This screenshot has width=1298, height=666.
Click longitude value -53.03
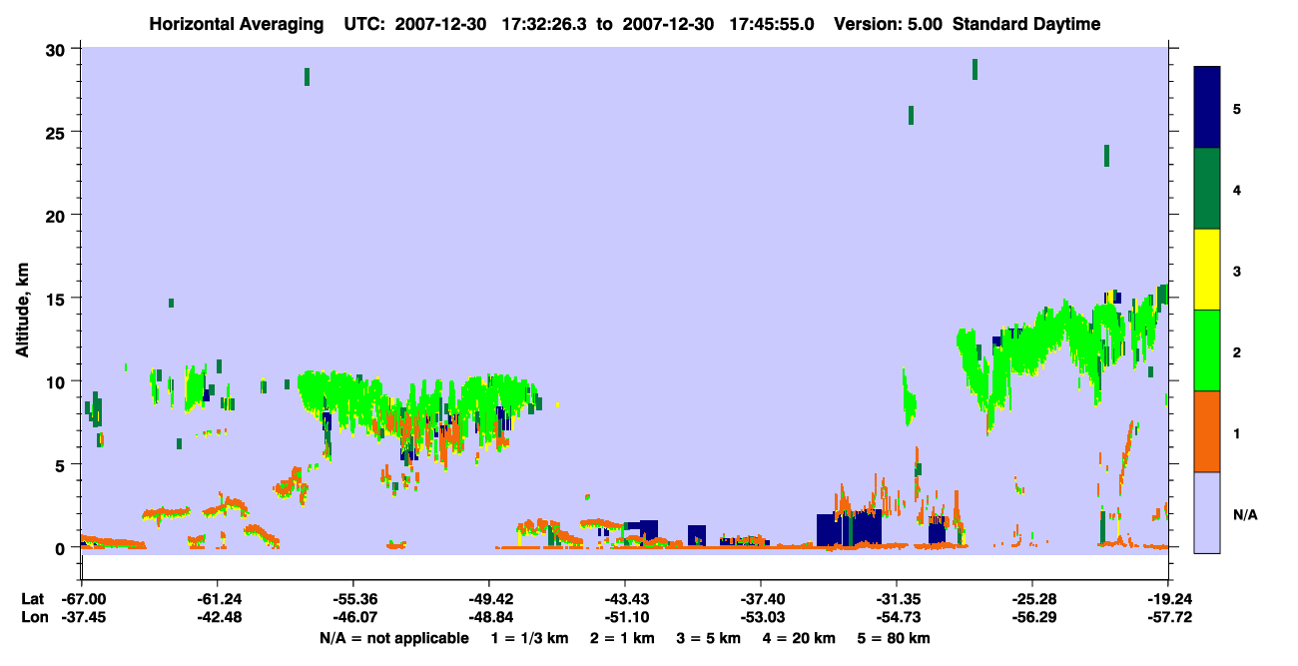tap(760, 617)
